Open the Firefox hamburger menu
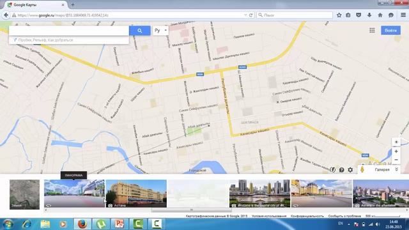 pos(403,15)
